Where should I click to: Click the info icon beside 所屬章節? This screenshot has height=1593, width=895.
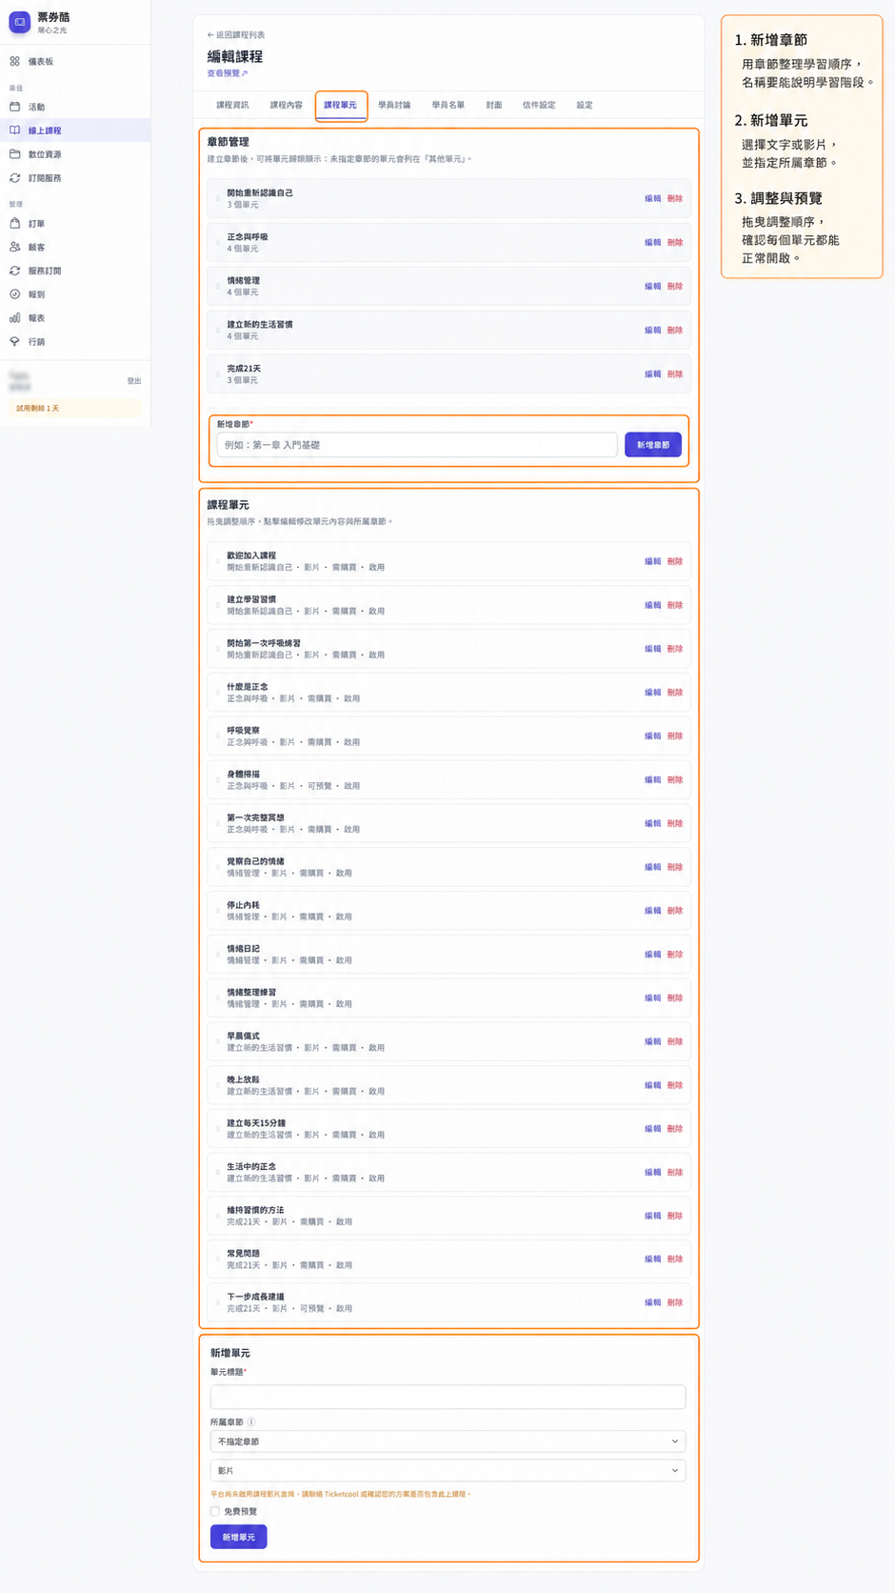click(x=251, y=1422)
